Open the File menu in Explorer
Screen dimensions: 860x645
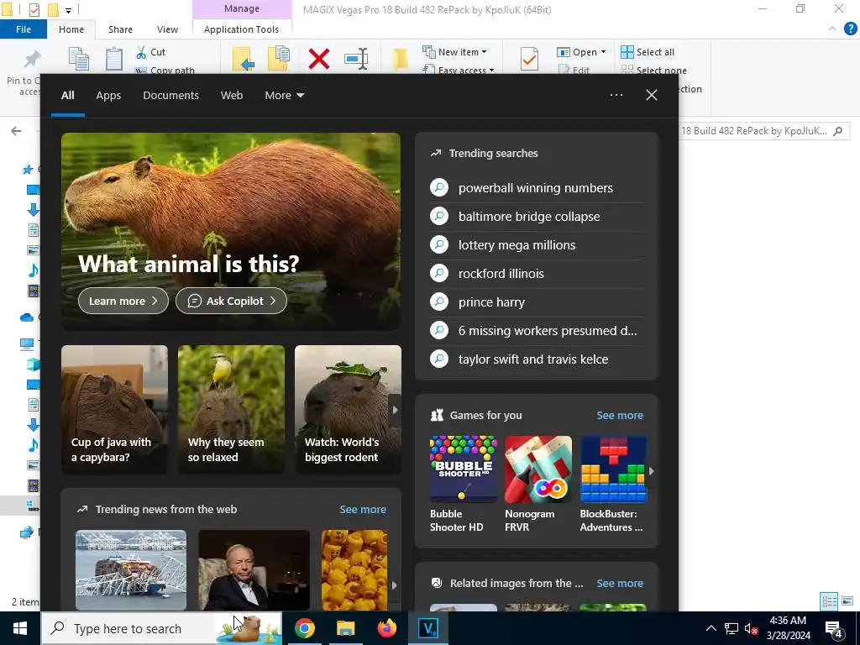(24, 29)
